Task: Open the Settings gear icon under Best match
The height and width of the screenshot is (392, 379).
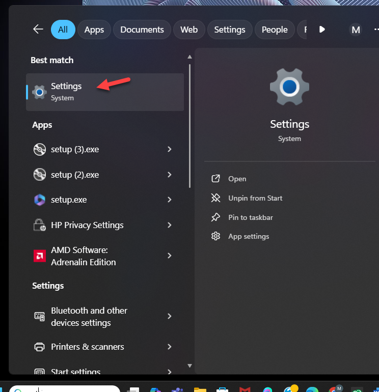Action: (x=39, y=92)
